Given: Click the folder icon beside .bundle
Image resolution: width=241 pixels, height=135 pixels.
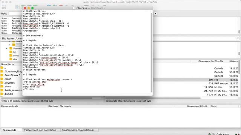Looking at the screenshot, I should tap(2, 94).
